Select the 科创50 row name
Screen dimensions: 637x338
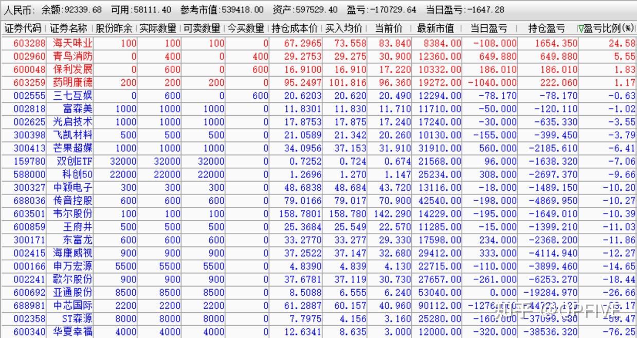pyautogui.click(x=78, y=174)
